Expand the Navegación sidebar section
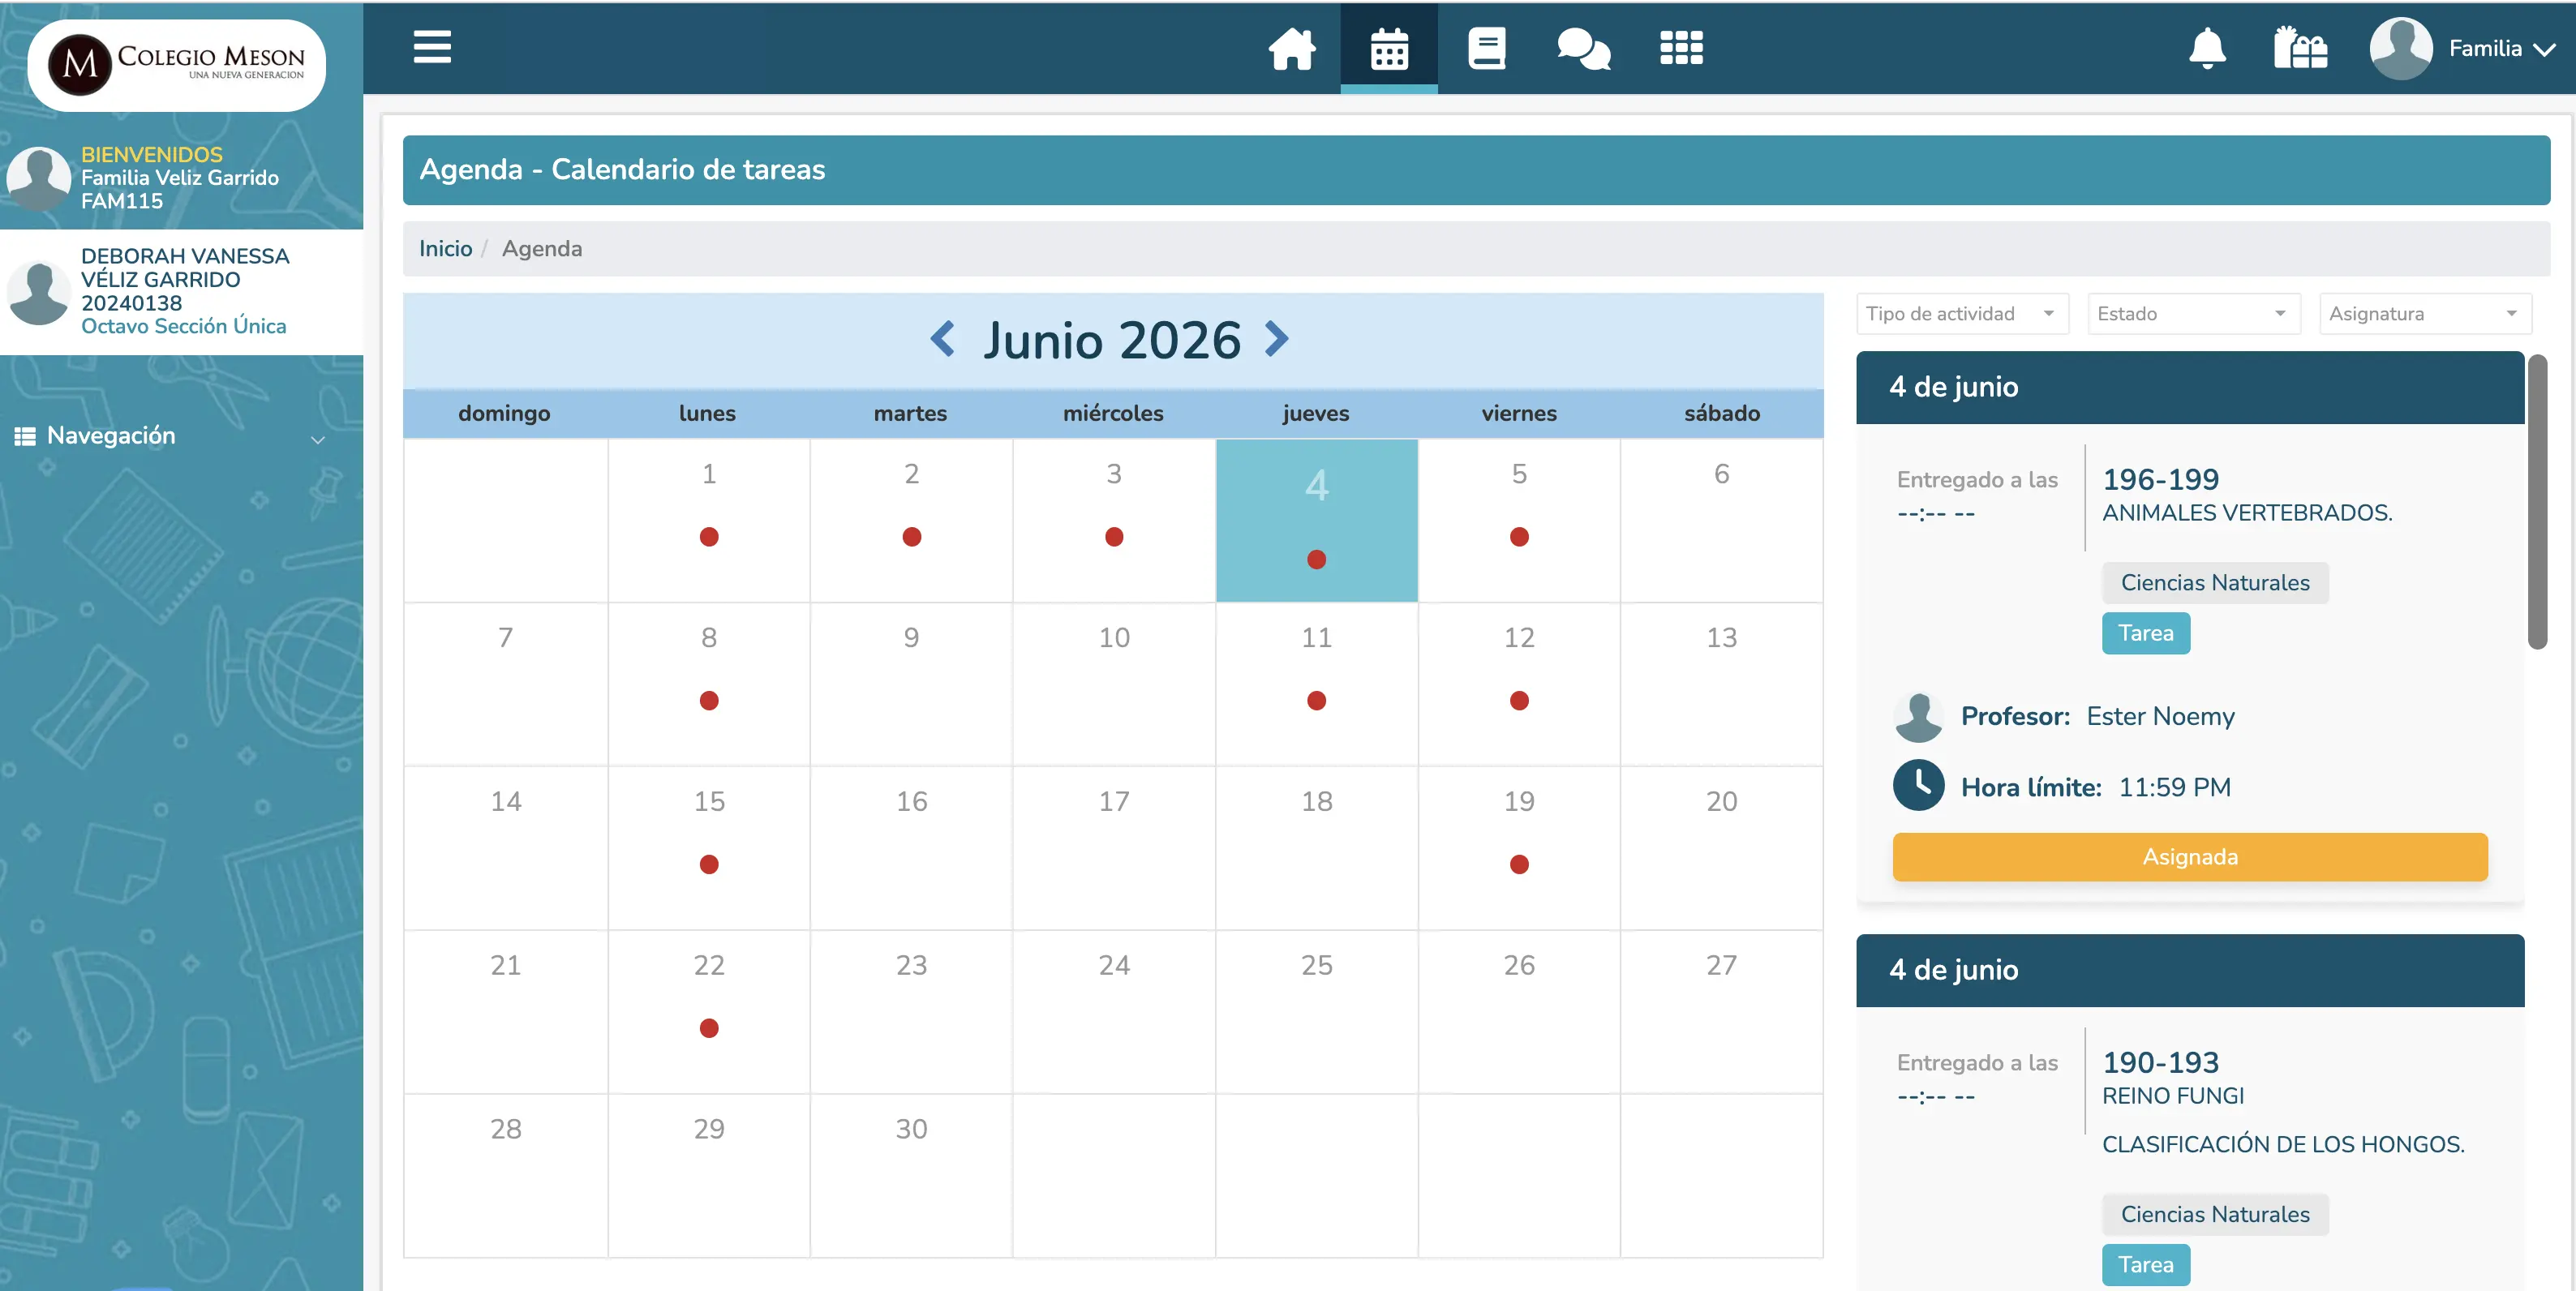Viewport: 2576px width, 1291px height. click(x=317, y=439)
